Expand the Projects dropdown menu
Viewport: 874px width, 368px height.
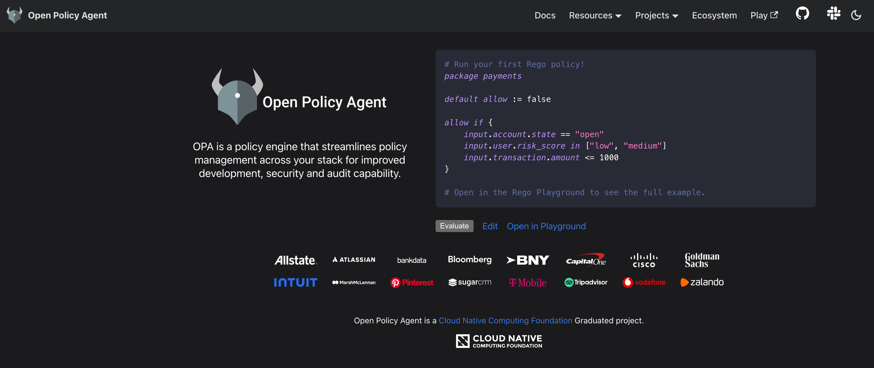click(656, 16)
